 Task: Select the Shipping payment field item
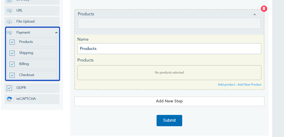[x=26, y=53]
